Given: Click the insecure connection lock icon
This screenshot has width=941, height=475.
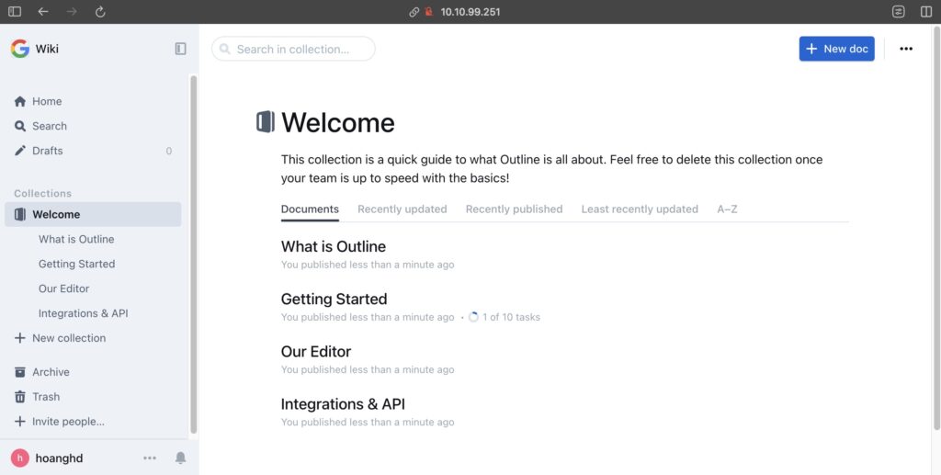Looking at the screenshot, I should (429, 11).
